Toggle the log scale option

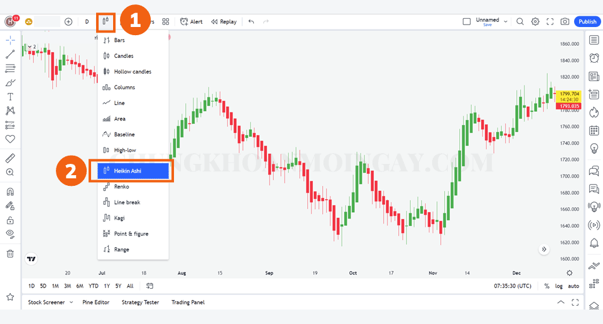(558, 286)
